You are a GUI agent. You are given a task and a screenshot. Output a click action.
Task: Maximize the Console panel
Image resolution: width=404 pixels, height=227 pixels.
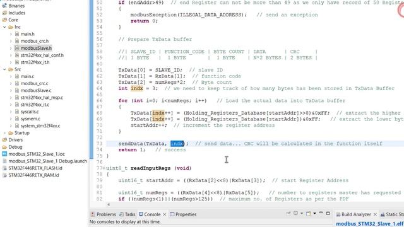point(328,213)
